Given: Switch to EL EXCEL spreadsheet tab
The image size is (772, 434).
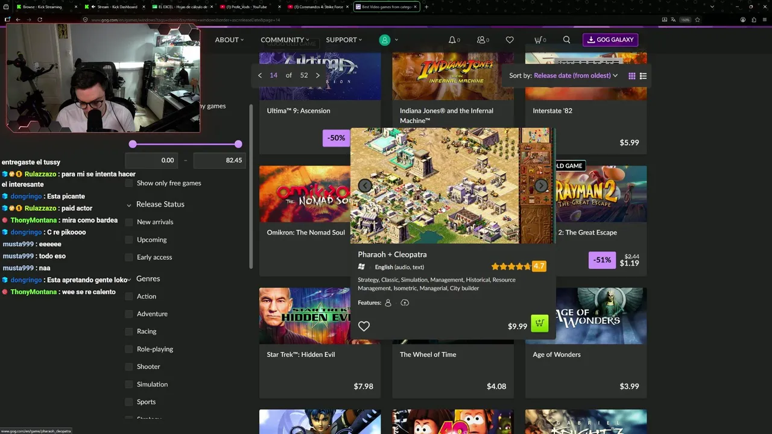Looking at the screenshot, I should (x=183, y=7).
